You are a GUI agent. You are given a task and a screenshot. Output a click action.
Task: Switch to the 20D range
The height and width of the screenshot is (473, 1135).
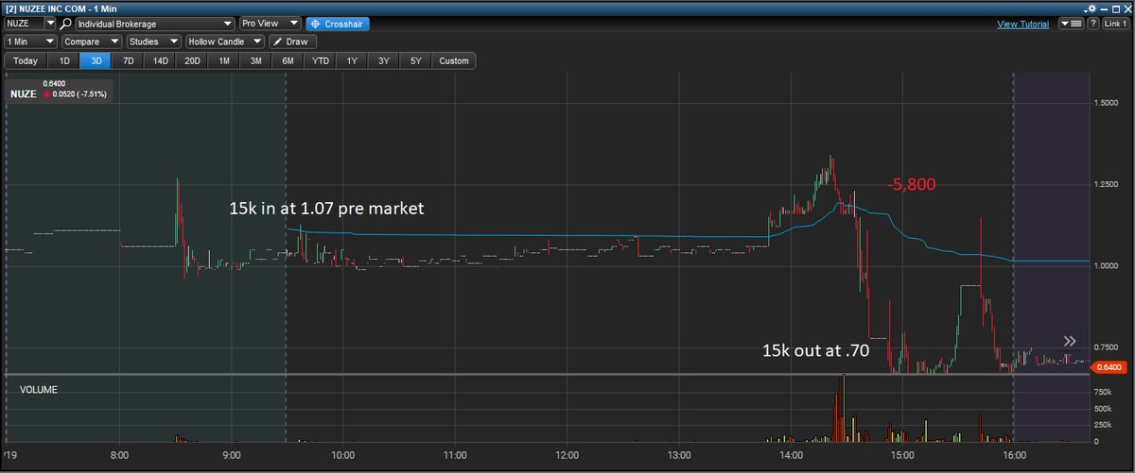coord(193,60)
